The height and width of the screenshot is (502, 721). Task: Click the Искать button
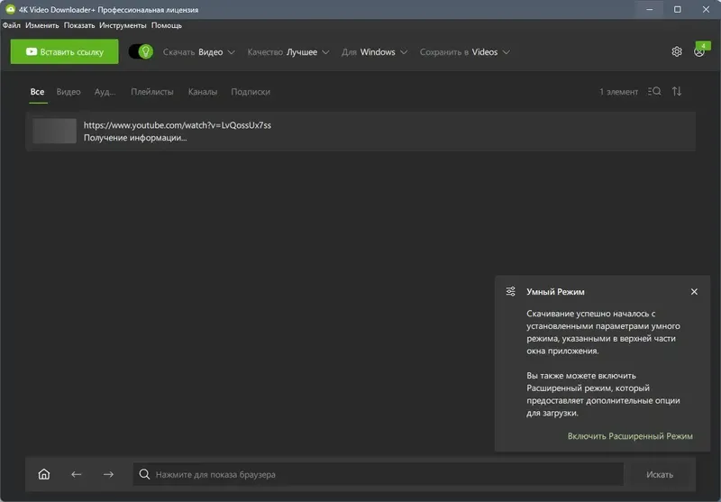pyautogui.click(x=660, y=474)
